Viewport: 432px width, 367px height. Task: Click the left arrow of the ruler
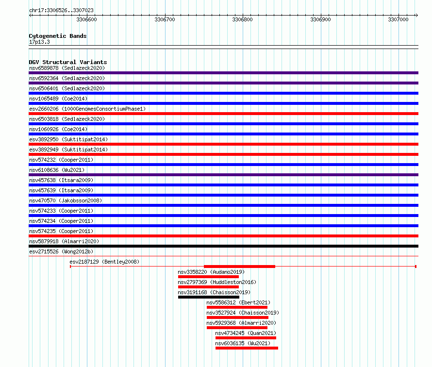coord(30,15)
